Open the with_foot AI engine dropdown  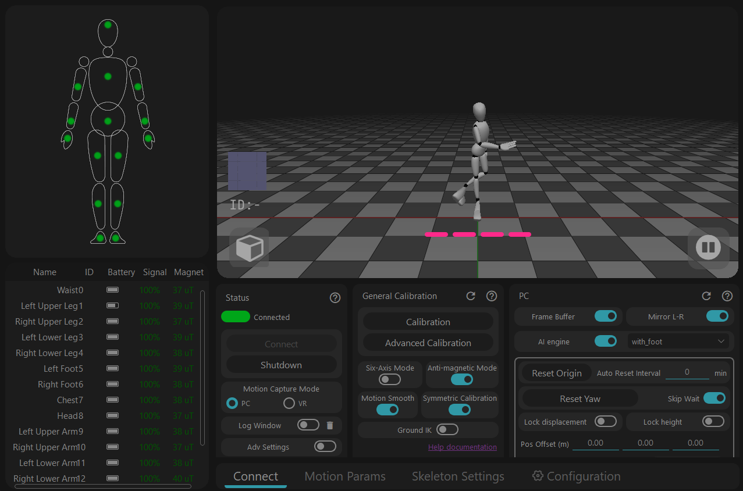pos(678,341)
